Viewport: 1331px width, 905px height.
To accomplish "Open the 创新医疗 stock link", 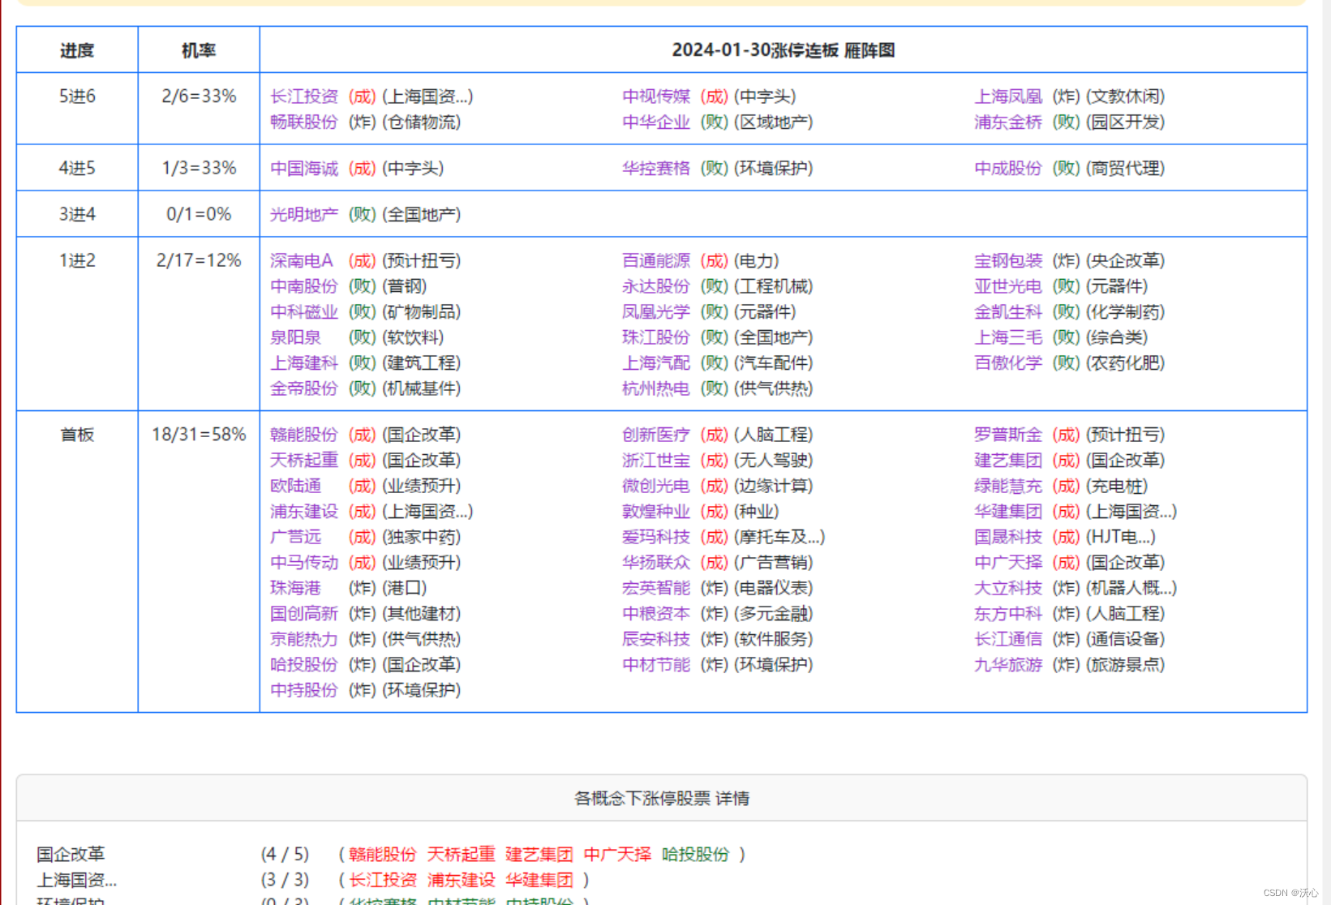I will click(655, 435).
